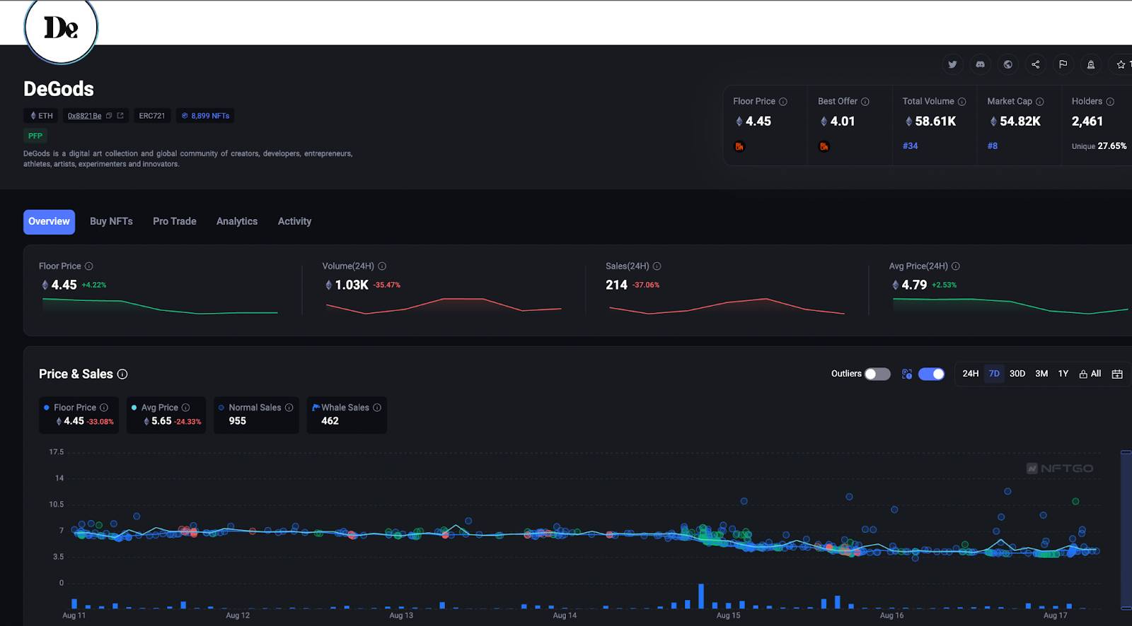
Task: Click info icon in Avg Price legend
Action: [185, 408]
